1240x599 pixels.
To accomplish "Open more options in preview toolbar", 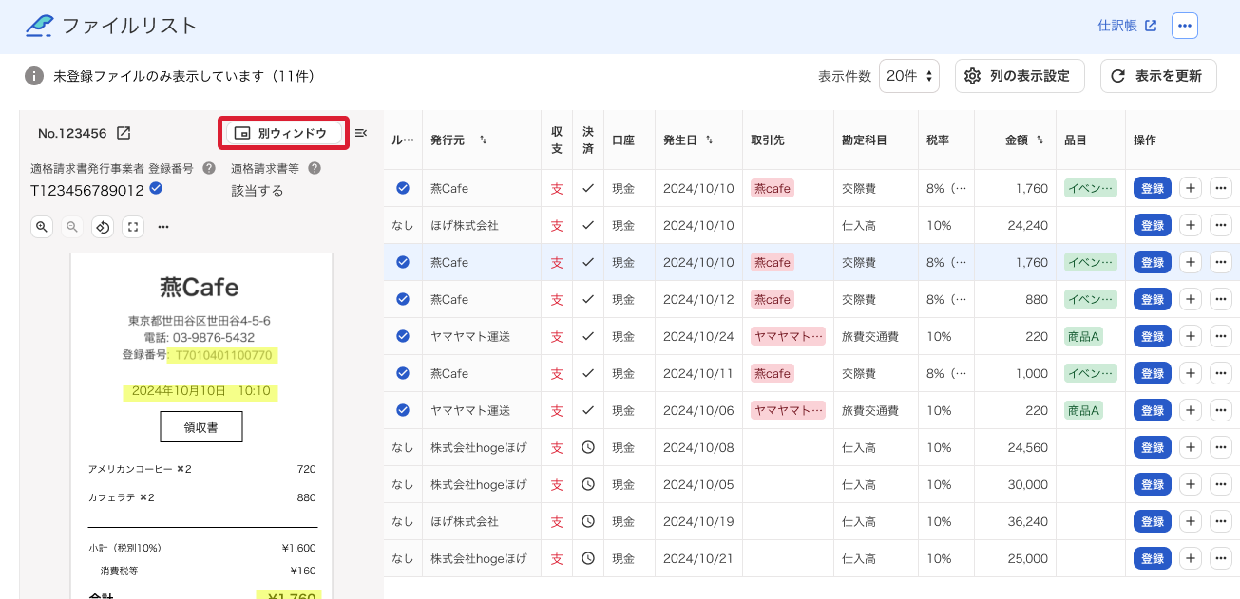I will 163,227.
